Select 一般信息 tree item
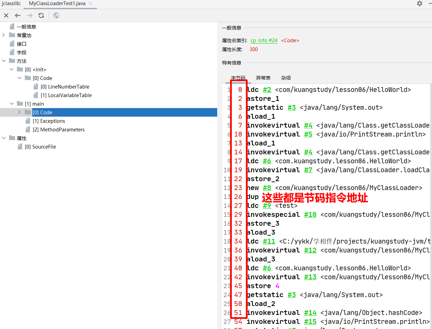Image resolution: width=432 pixels, height=329 pixels. (x=26, y=26)
